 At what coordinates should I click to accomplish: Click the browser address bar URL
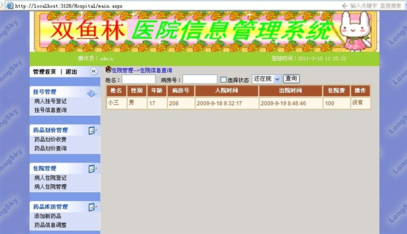(69, 5)
